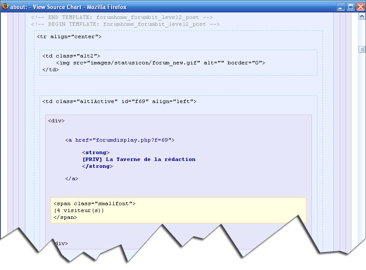Click the Firefox icon in the title bar
This screenshot has width=366, height=270.
tap(6, 6)
